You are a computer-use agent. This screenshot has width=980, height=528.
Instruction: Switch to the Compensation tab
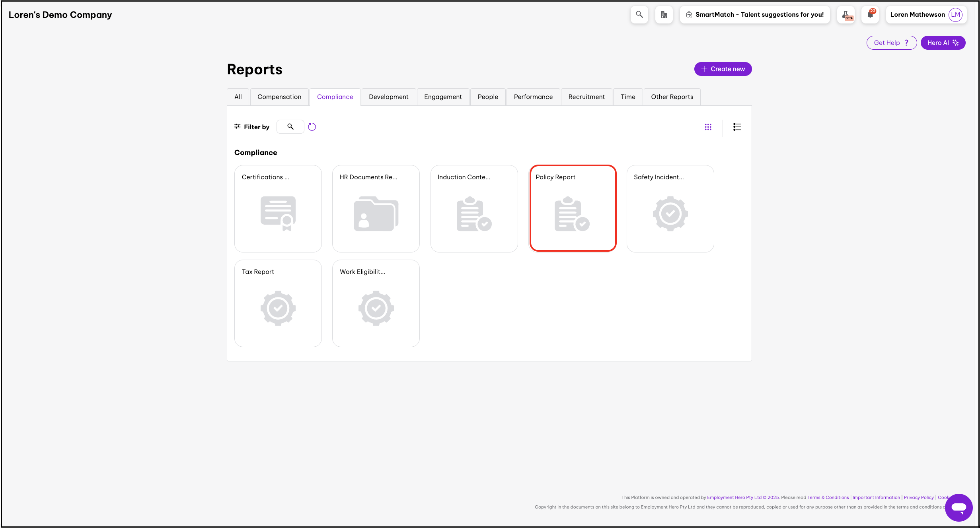[279, 97]
